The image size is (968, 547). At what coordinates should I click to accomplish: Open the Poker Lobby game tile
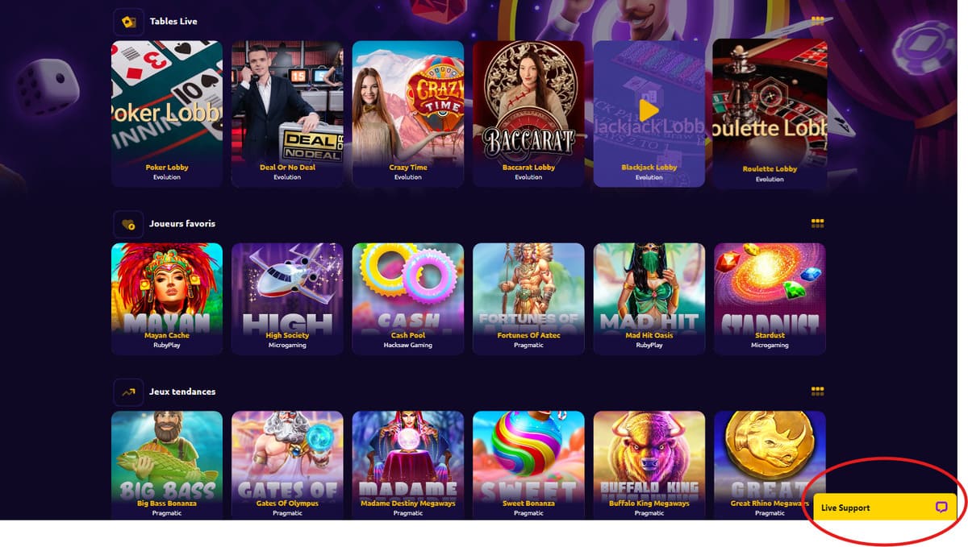pyautogui.click(x=167, y=114)
